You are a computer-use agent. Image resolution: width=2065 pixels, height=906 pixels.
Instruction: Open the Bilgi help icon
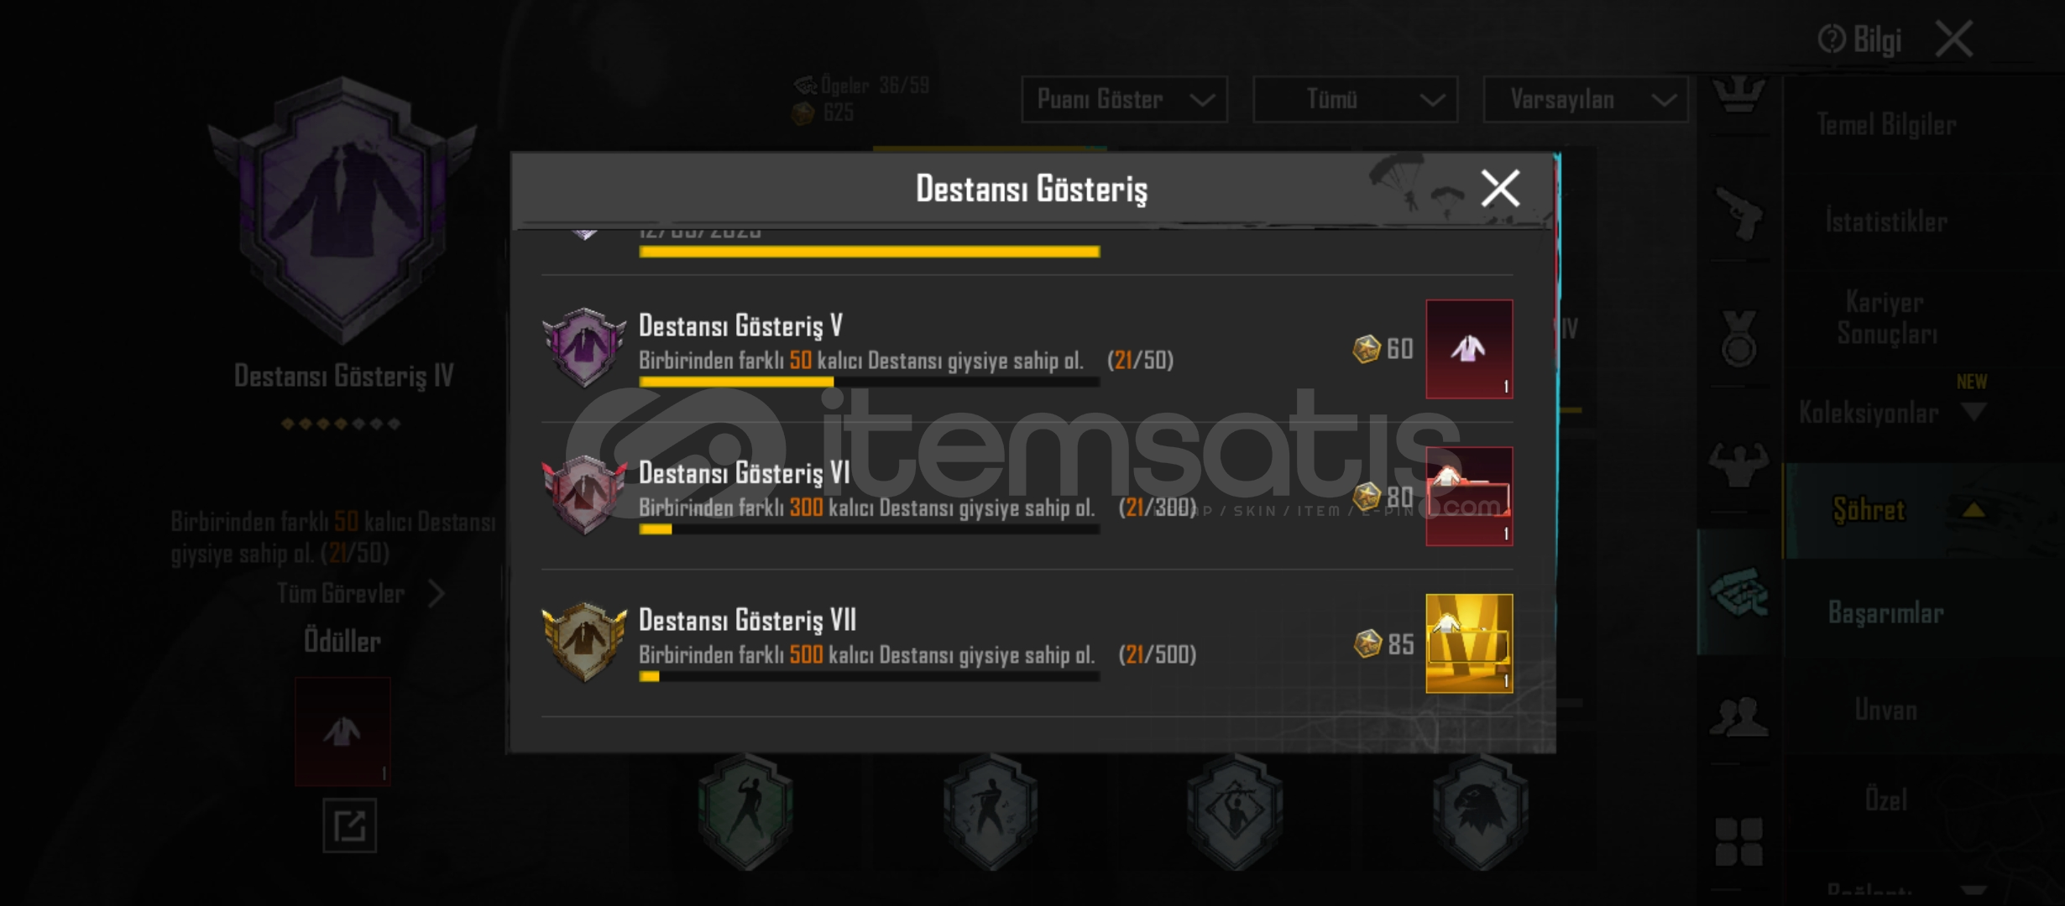1832,39
